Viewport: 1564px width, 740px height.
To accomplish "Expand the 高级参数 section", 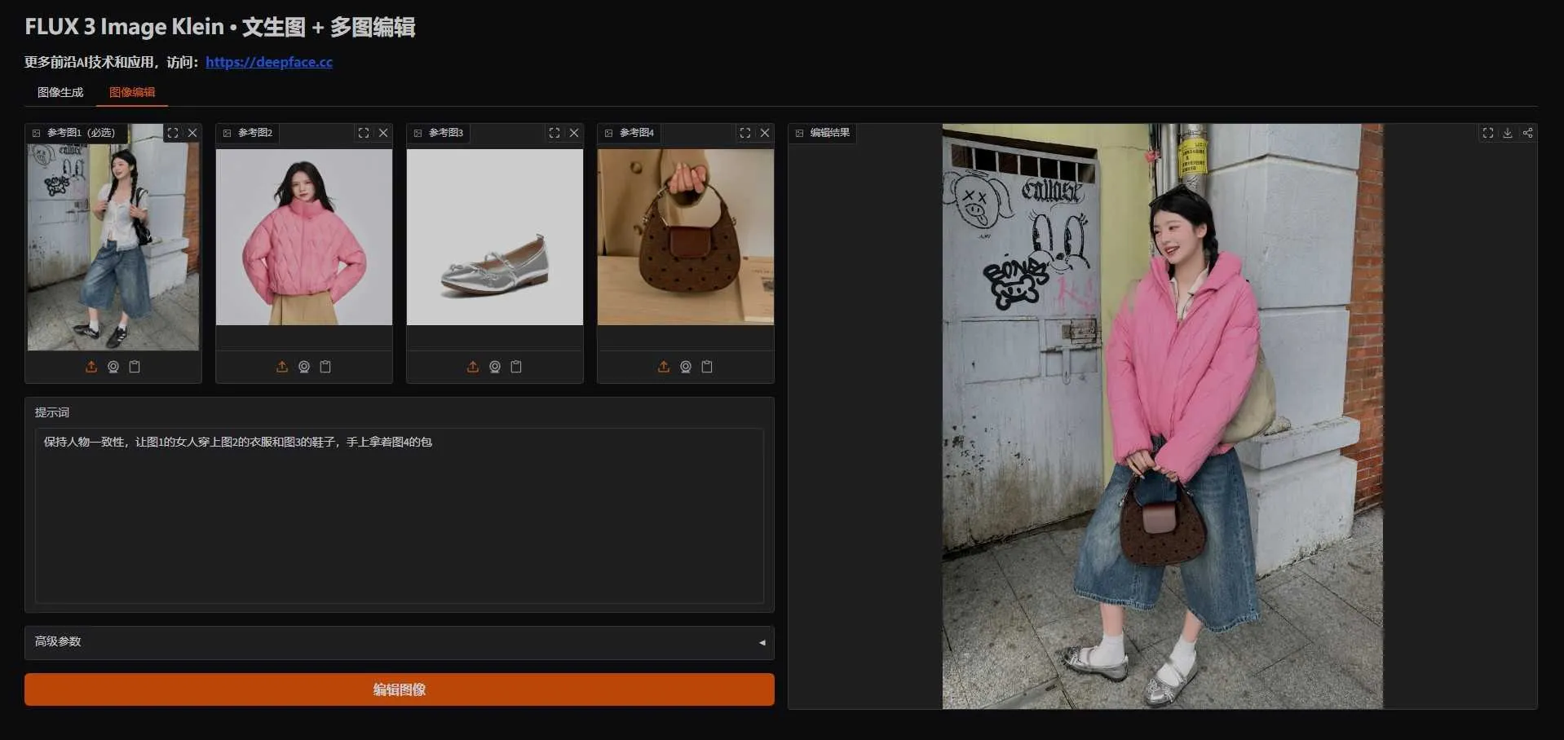I will coord(400,642).
